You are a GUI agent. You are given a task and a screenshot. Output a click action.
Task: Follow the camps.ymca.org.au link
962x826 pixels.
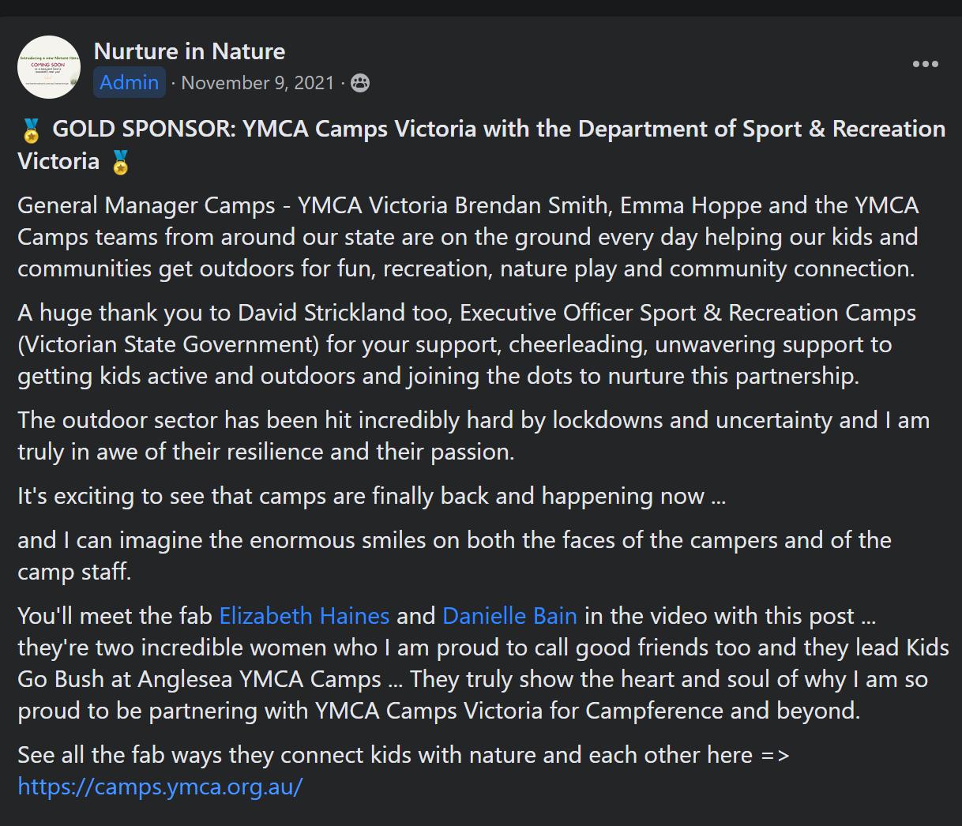(160, 787)
